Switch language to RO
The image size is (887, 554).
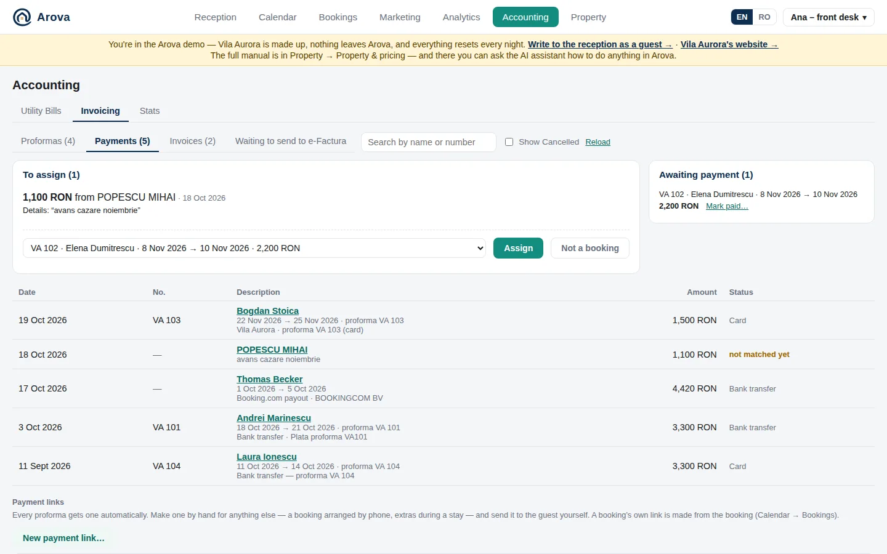[764, 17]
